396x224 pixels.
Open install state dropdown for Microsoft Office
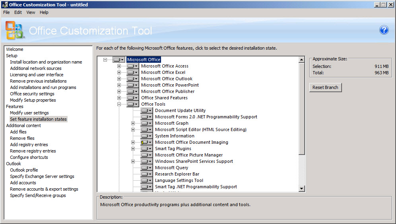pos(119,60)
